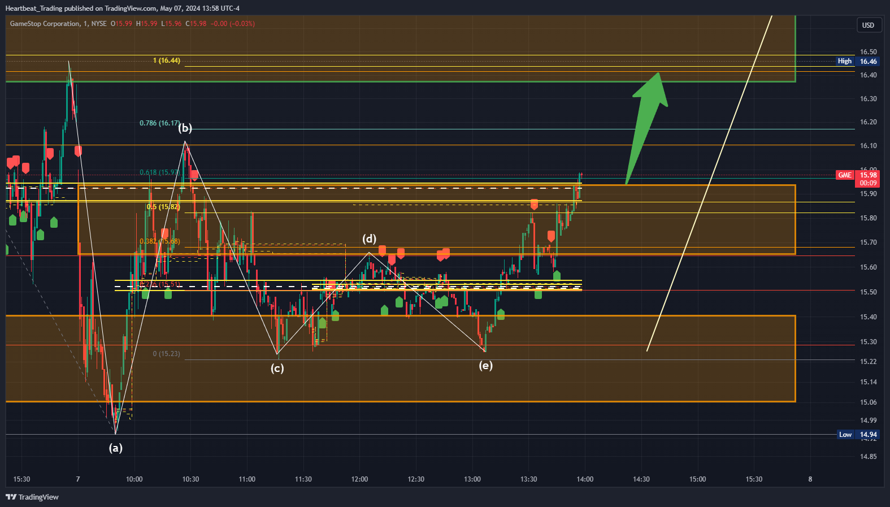Click the 15.14 price axis label

coord(869,382)
